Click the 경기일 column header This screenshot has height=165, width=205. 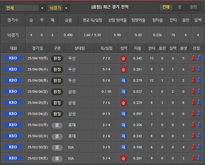[x=37, y=48]
